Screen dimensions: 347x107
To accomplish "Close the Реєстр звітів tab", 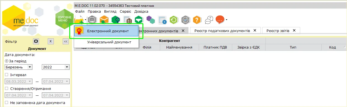I will click(x=294, y=30).
